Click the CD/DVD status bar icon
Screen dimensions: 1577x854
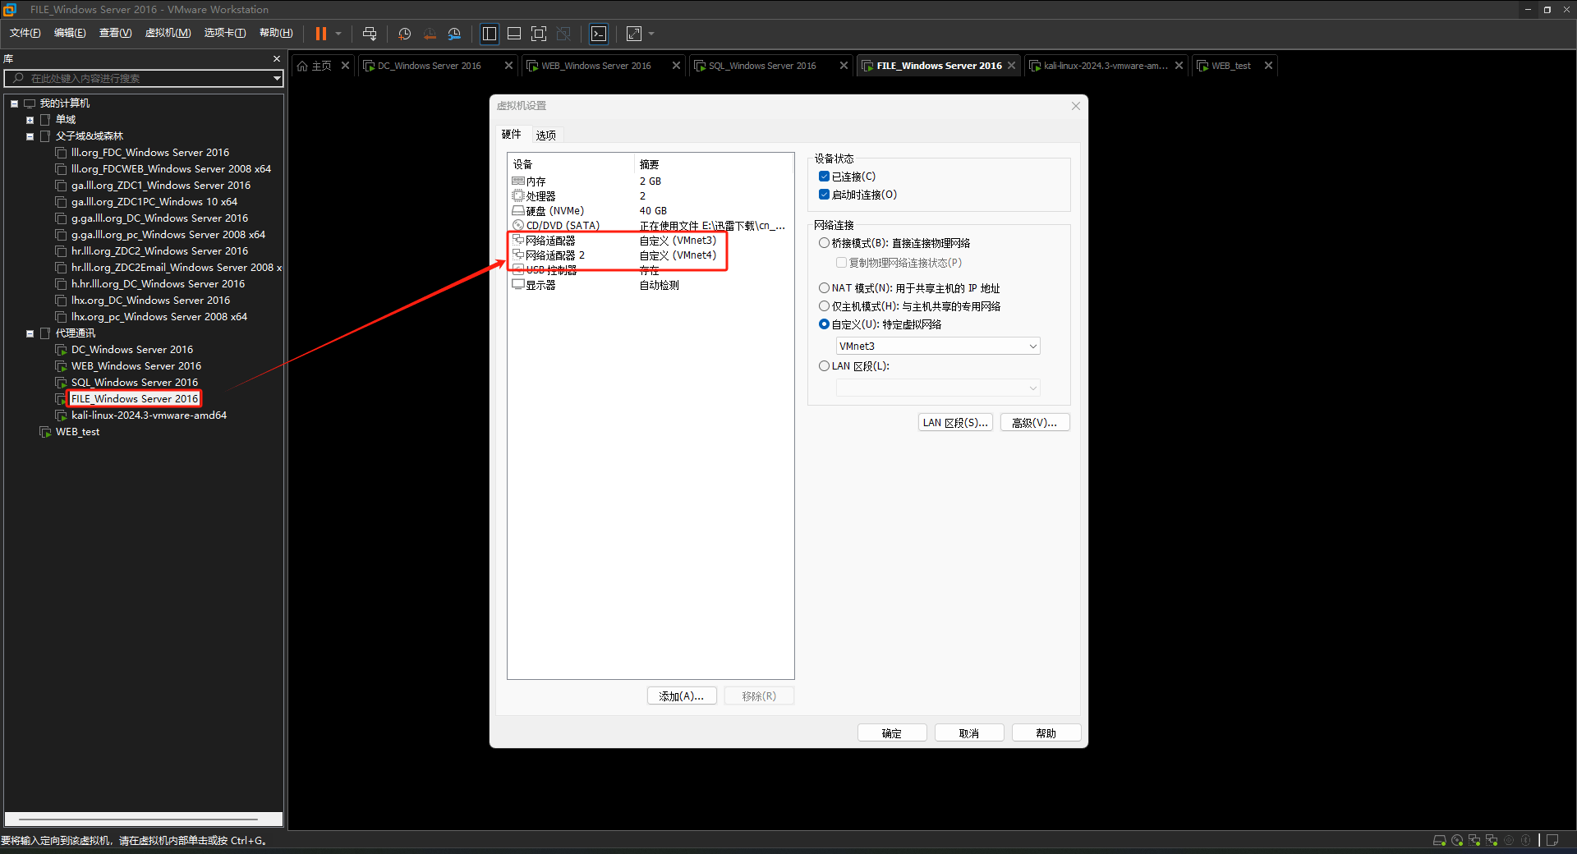click(x=1457, y=840)
